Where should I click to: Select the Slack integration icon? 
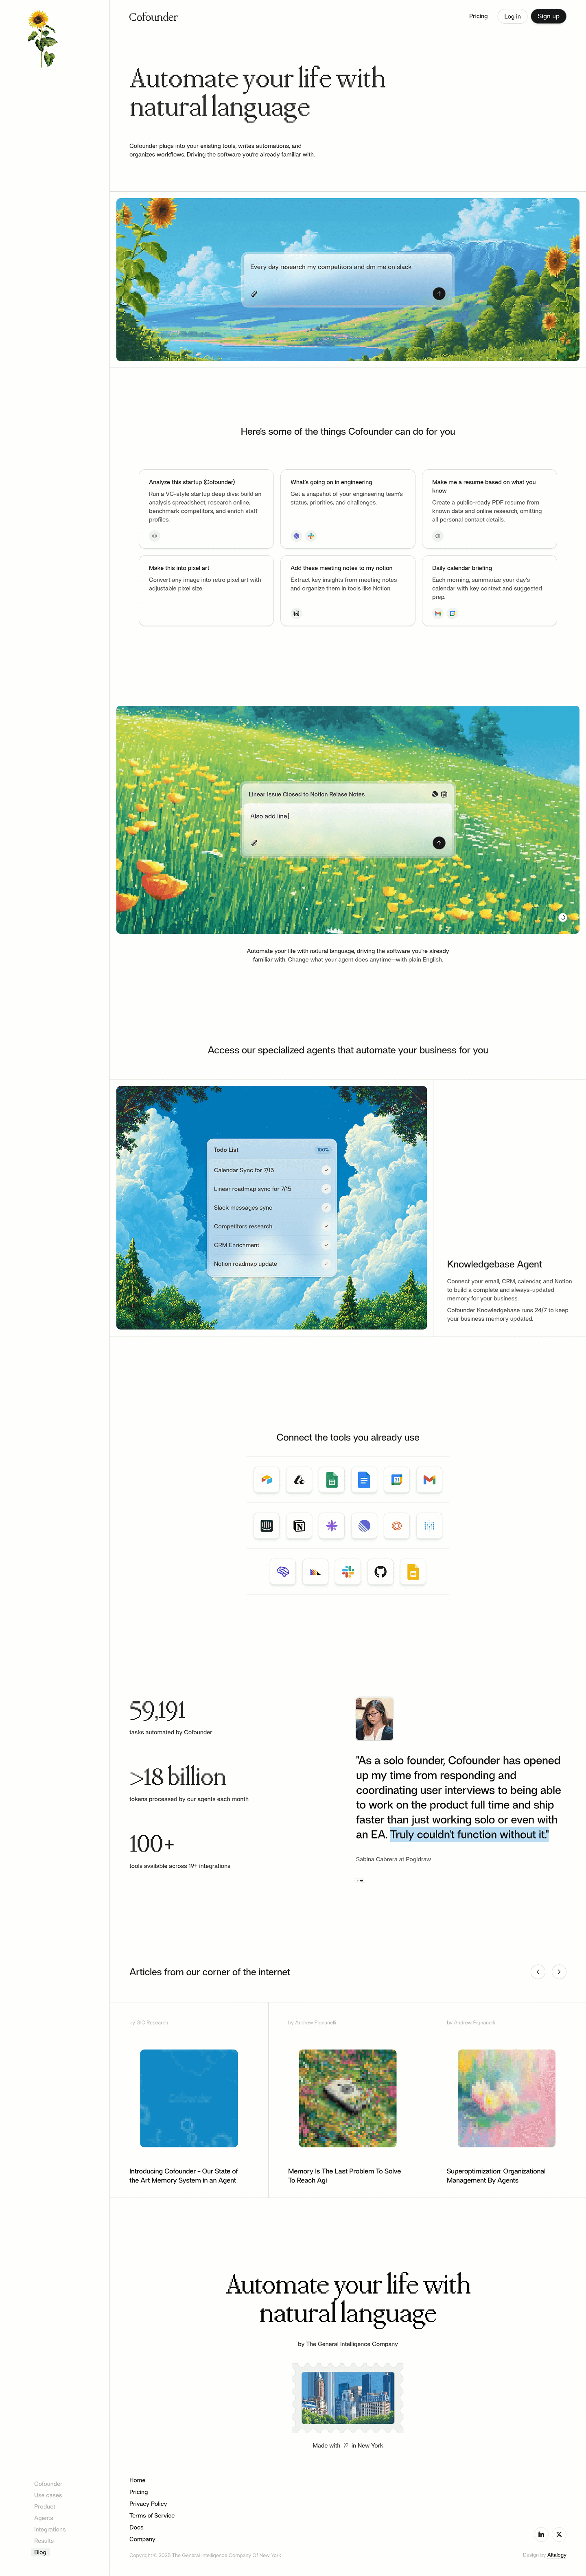pos(348,1572)
